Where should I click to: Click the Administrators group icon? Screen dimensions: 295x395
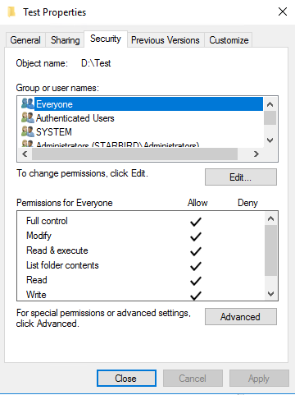[x=28, y=144]
